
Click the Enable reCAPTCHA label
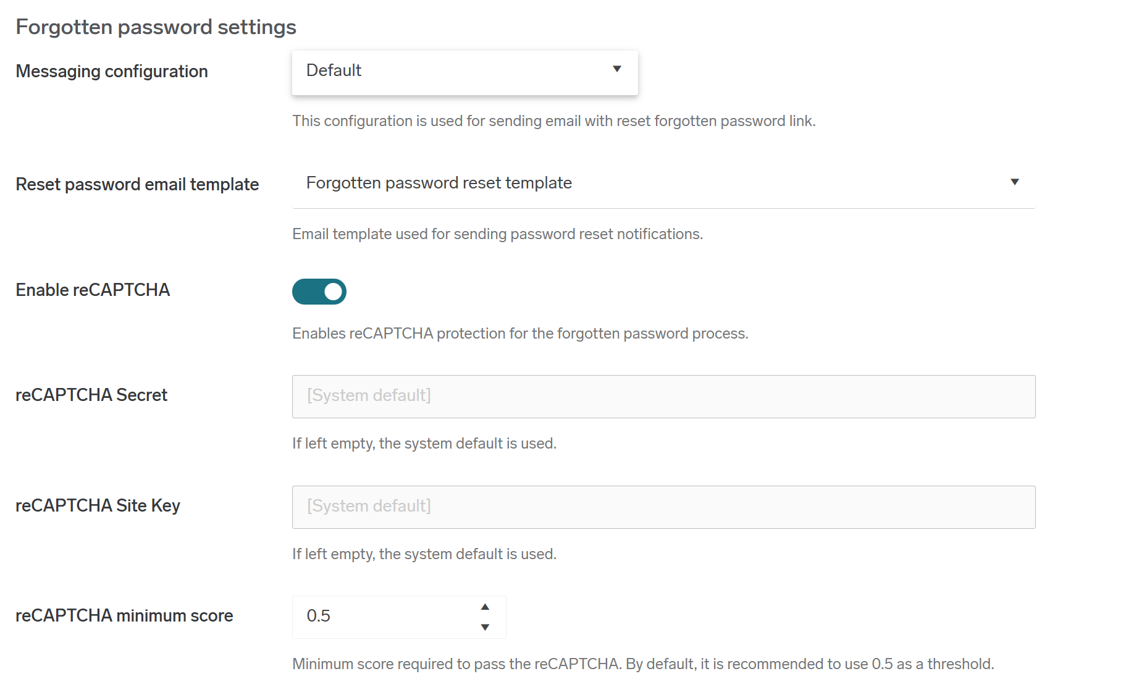(x=93, y=290)
